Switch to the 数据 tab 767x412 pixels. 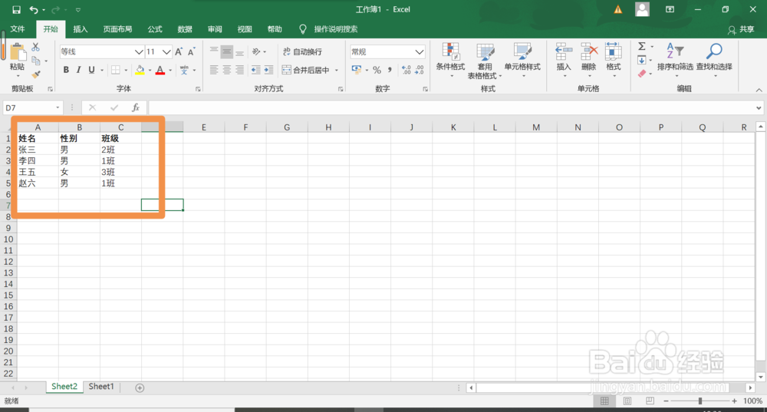pos(185,29)
